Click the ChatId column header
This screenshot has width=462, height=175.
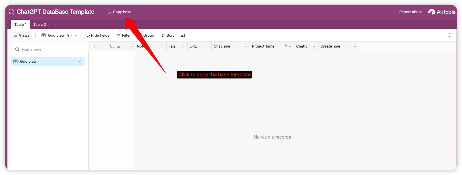click(x=306, y=46)
